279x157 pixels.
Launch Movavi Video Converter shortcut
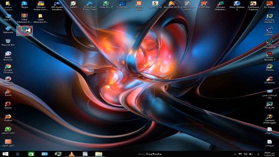tap(41, 6)
